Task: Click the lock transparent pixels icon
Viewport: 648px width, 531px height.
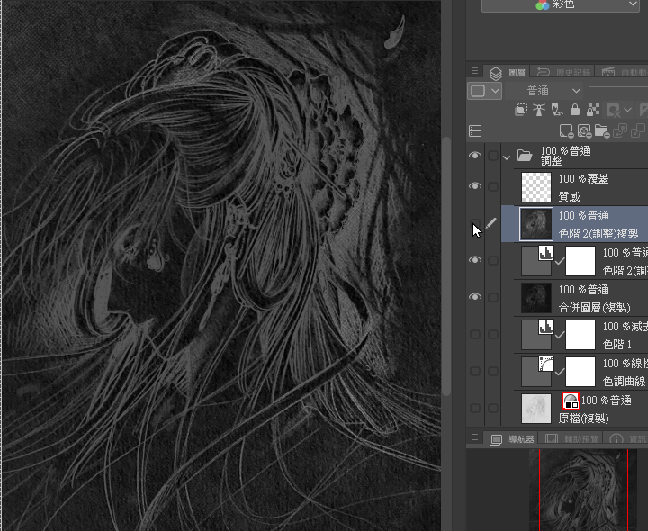Action: [x=593, y=110]
